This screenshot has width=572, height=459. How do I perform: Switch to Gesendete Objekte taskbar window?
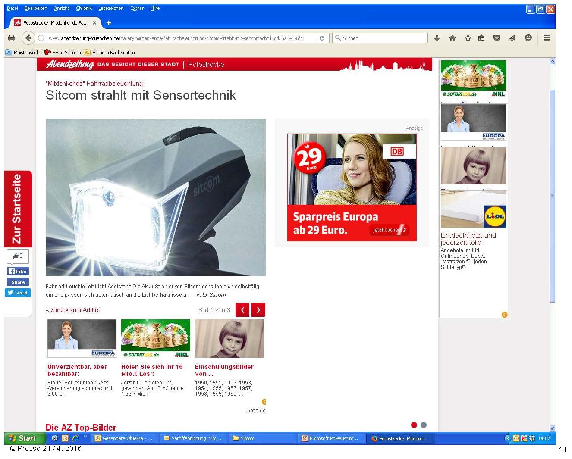[124, 438]
